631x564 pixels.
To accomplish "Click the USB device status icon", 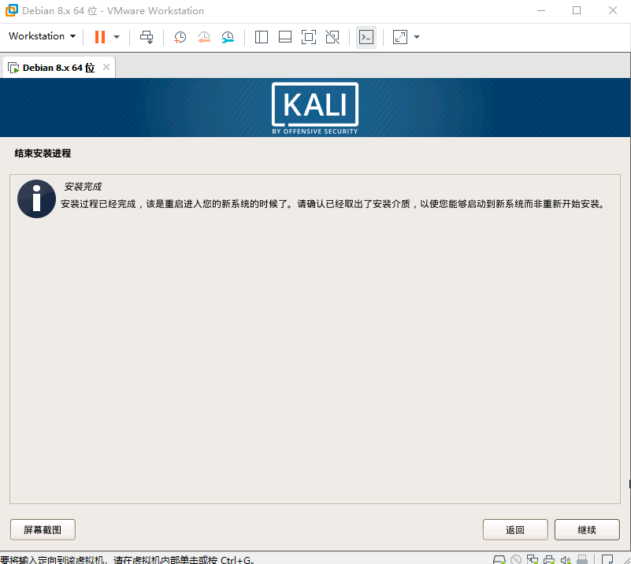I will click(x=582, y=559).
